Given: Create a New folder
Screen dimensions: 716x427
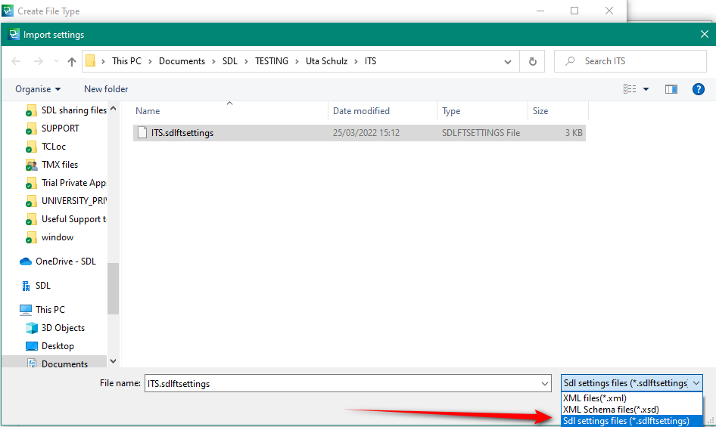Looking at the screenshot, I should 106,89.
